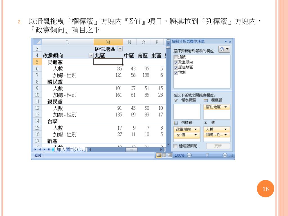Open the field list pane options arrow
This screenshot has height=216, width=288.
226,42
